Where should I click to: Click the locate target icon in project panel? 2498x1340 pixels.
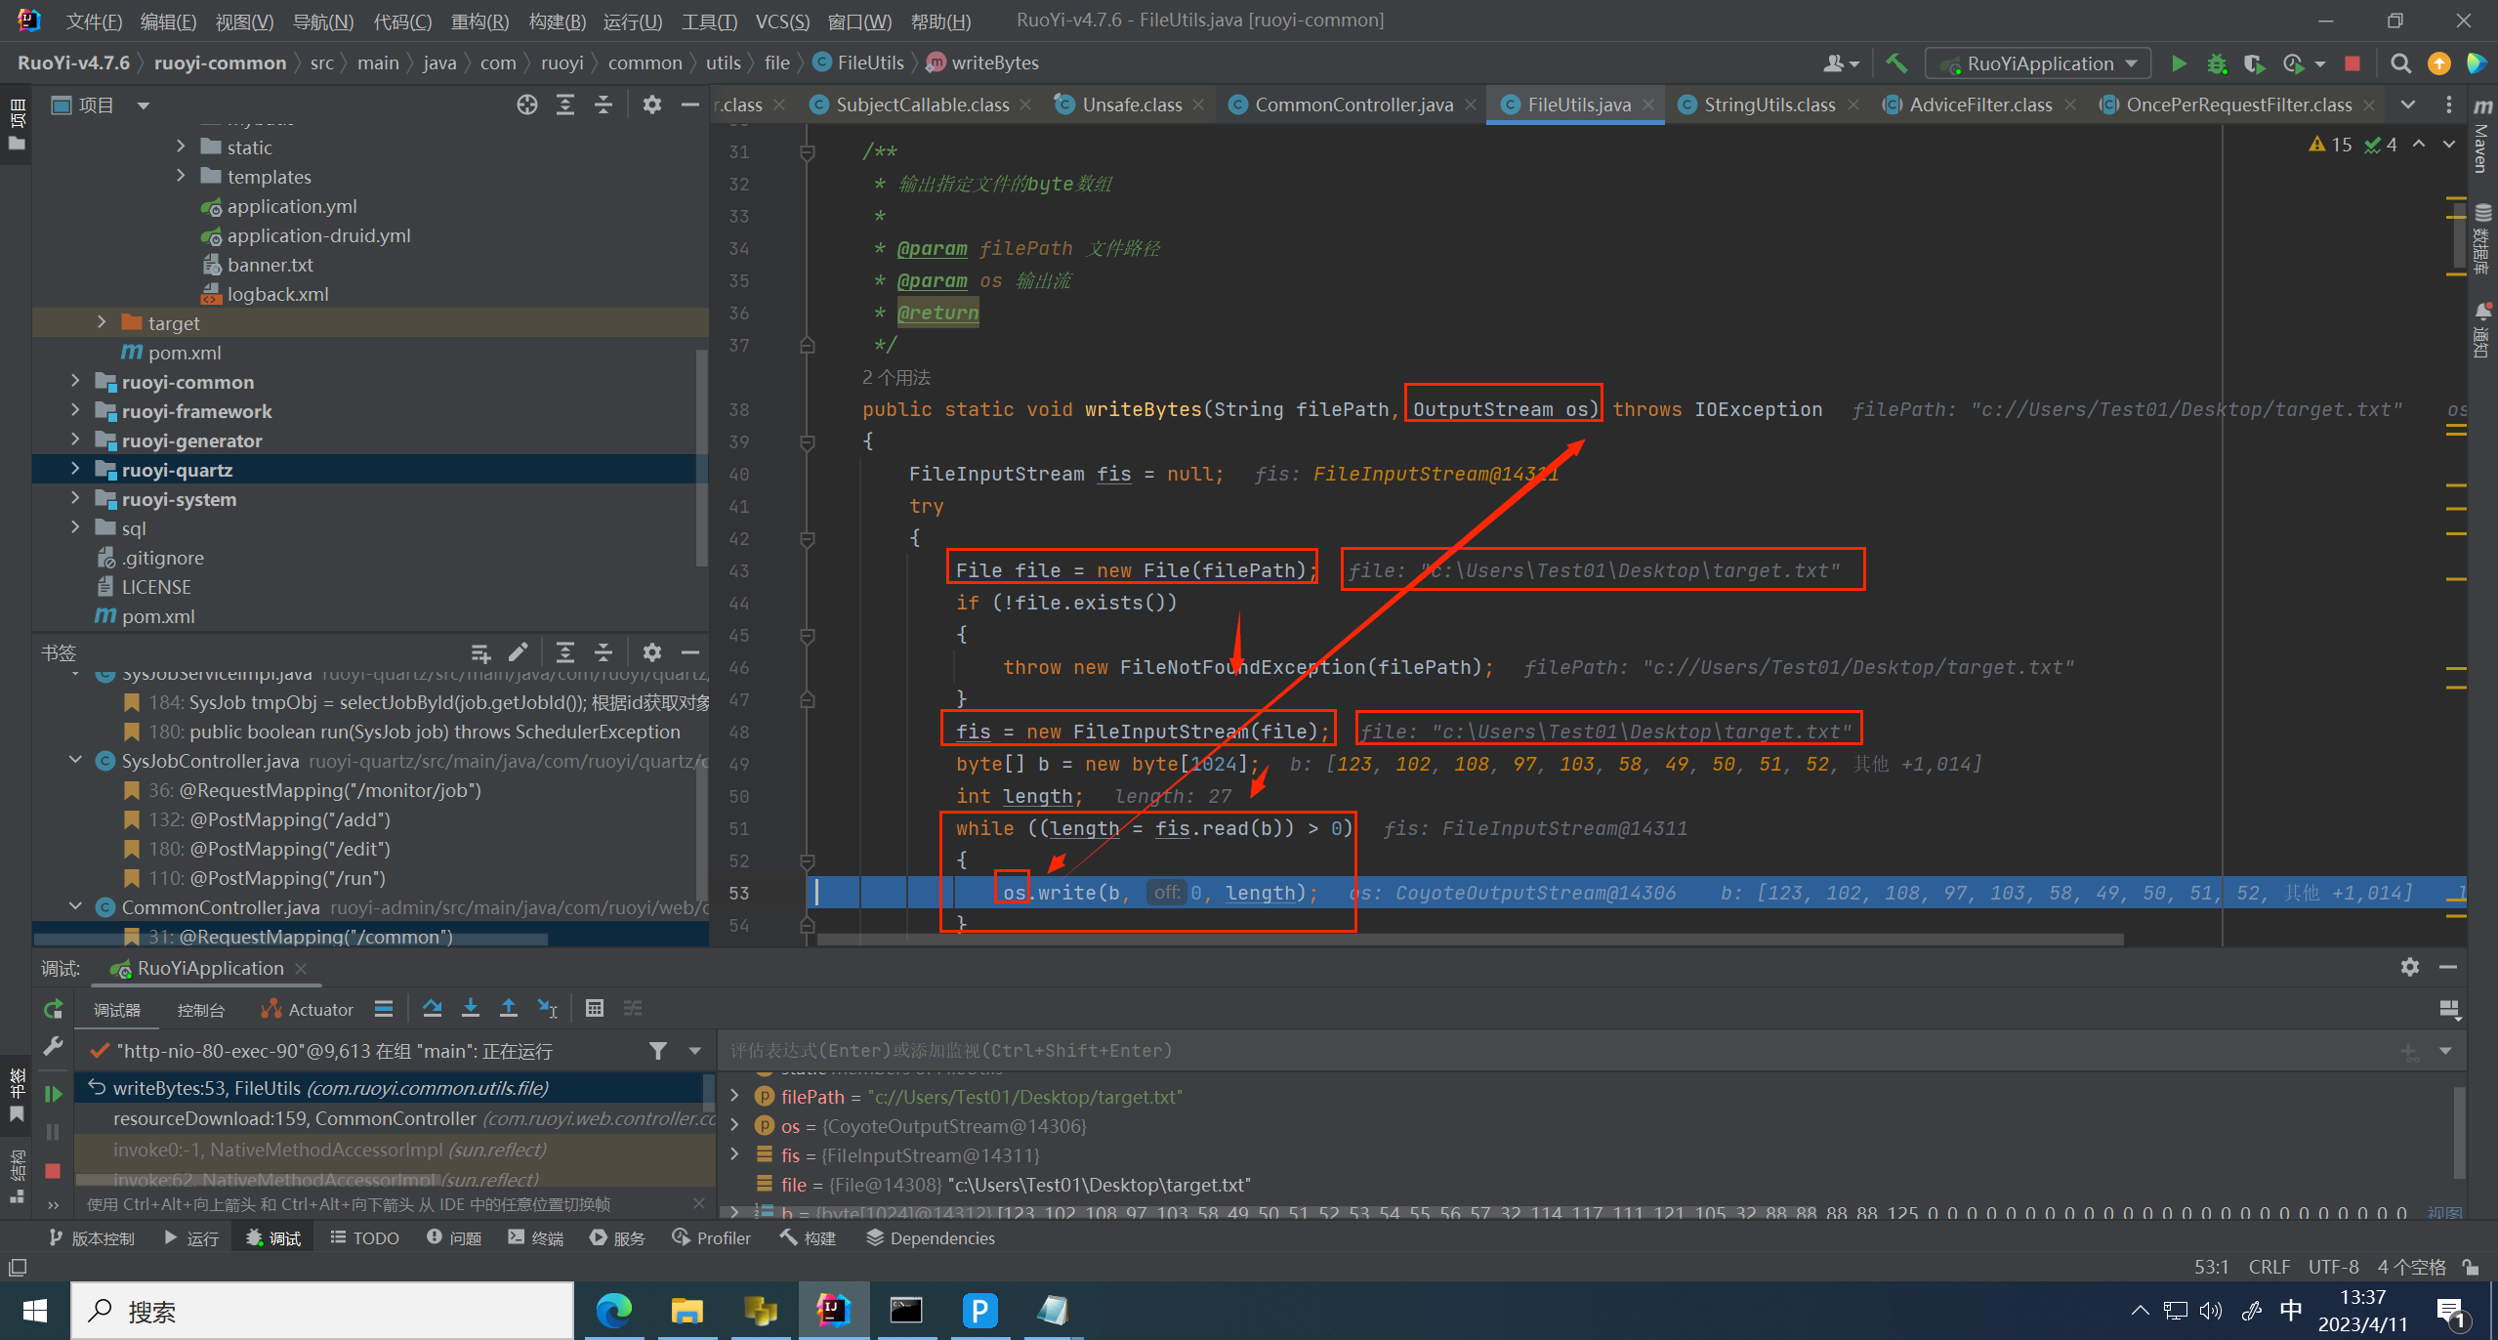[x=527, y=105]
